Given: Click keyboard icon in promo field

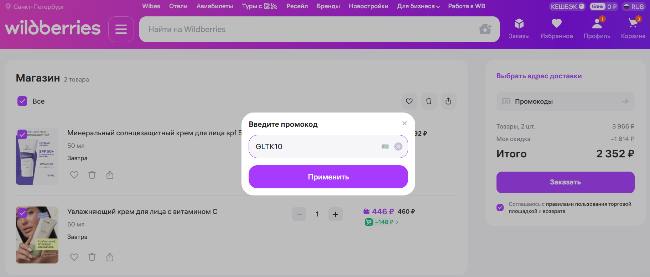Looking at the screenshot, I should [385, 146].
